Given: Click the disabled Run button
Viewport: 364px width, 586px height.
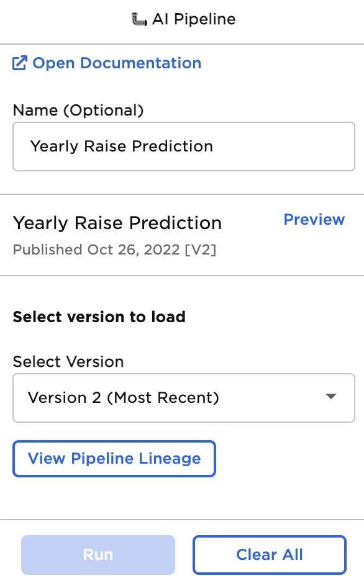Looking at the screenshot, I should 98,554.
